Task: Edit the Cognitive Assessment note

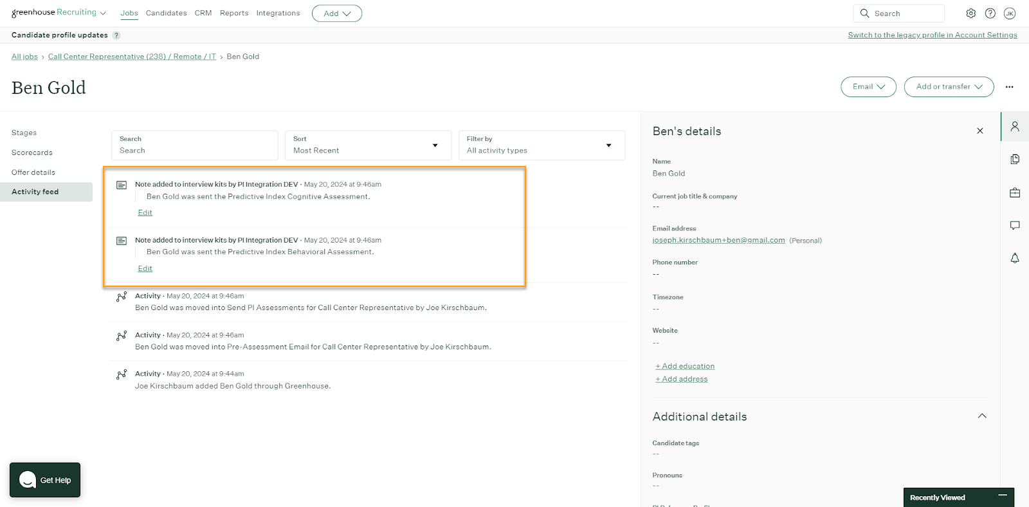Action: click(145, 213)
